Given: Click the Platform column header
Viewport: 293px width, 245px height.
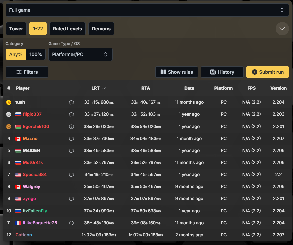Looking at the screenshot, I should point(224,88).
